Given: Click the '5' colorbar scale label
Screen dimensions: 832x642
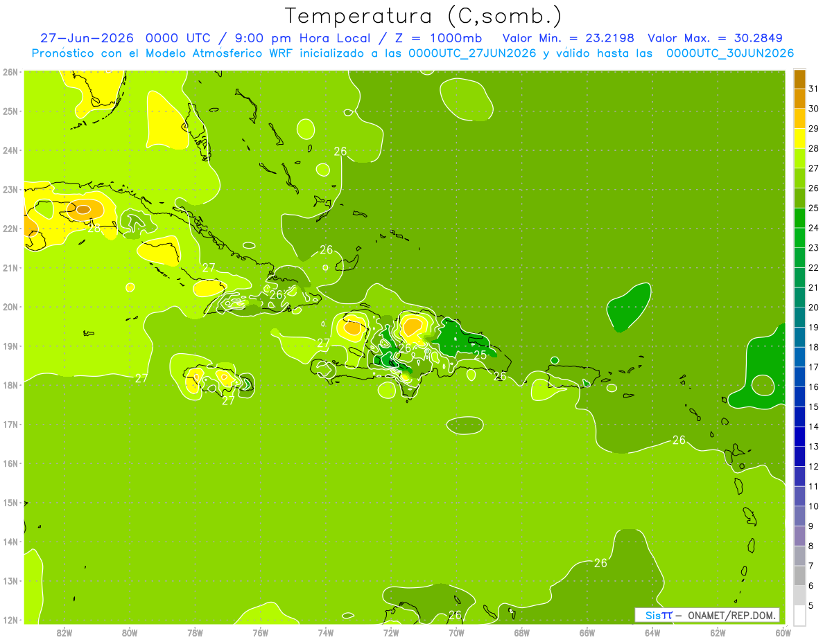Looking at the screenshot, I should pos(811,605).
